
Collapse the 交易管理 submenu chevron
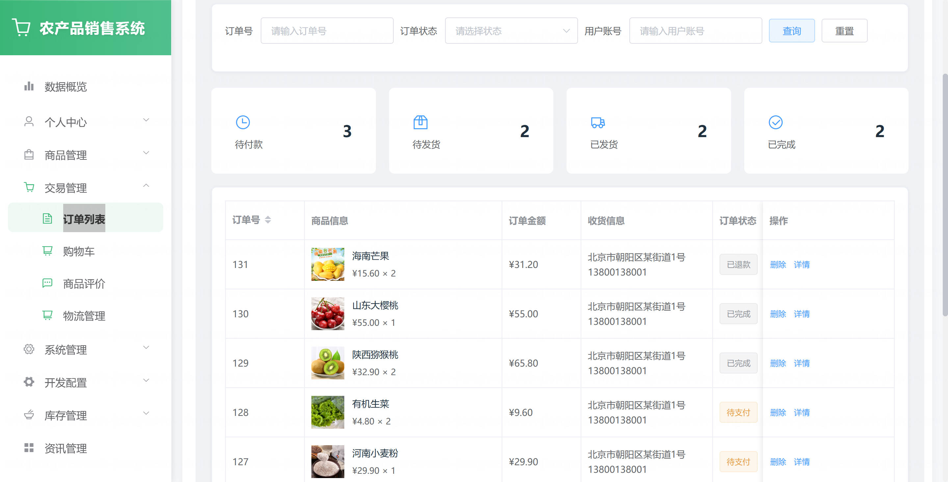pyautogui.click(x=146, y=186)
